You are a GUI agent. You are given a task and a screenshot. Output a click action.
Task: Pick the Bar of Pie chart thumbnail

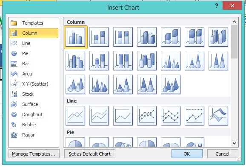[x=195, y=142]
